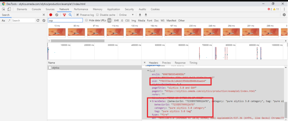Refresh the search results

[38, 20]
